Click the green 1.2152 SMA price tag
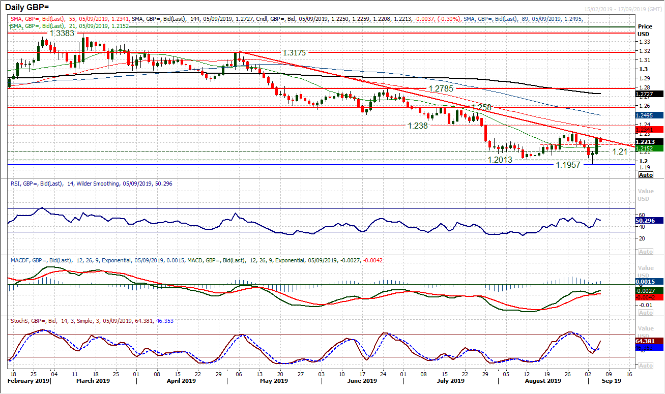This screenshot has width=665, height=394. point(649,148)
